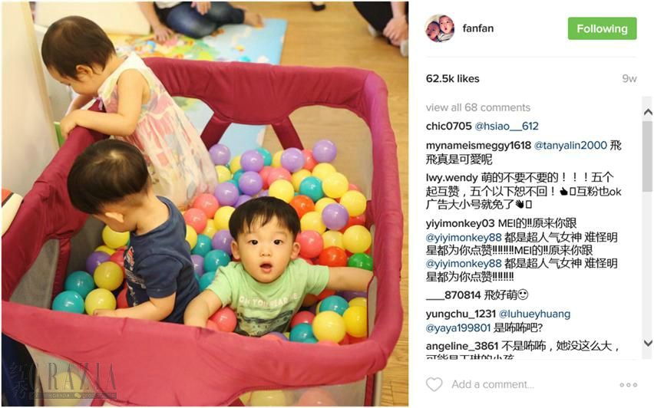Image resolution: width=654 pixels, height=408 pixels.
Task: Expand view all 68 comments
Action: click(x=478, y=107)
